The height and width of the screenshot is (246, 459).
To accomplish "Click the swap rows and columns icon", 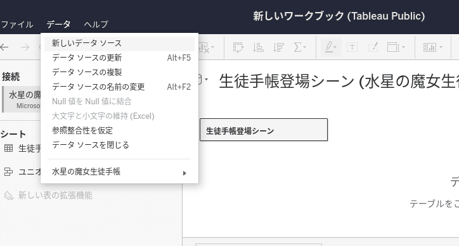I will [x=238, y=47].
